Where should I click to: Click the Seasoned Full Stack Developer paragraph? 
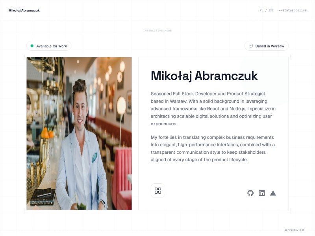click(213, 109)
